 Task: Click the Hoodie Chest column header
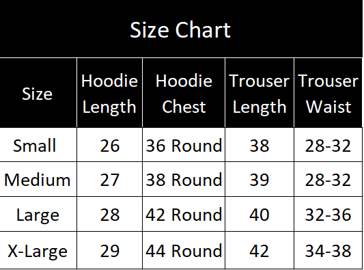point(184,93)
